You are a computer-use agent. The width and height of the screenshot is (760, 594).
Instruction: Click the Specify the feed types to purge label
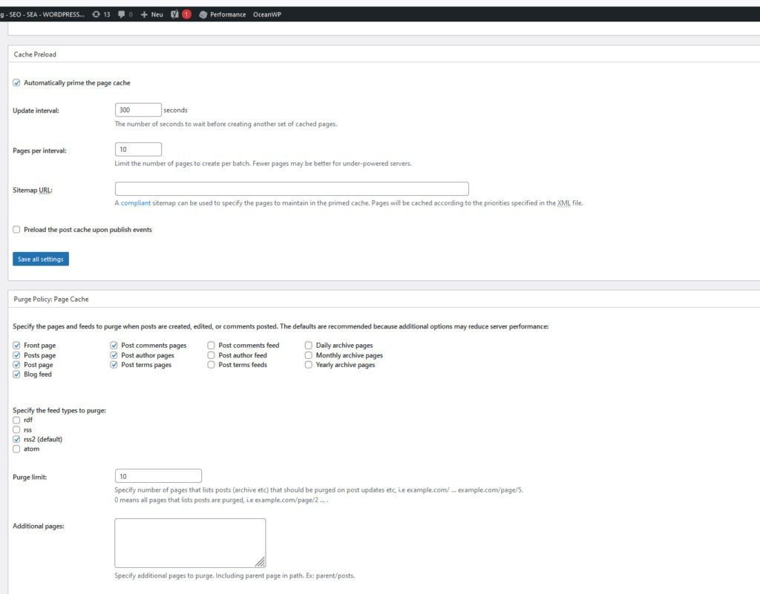(59, 411)
